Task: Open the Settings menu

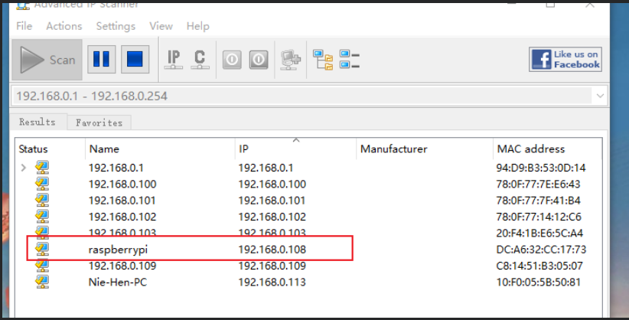Action: click(x=116, y=26)
